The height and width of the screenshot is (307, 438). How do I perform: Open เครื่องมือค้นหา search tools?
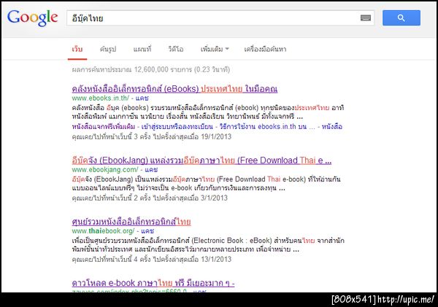(x=265, y=49)
